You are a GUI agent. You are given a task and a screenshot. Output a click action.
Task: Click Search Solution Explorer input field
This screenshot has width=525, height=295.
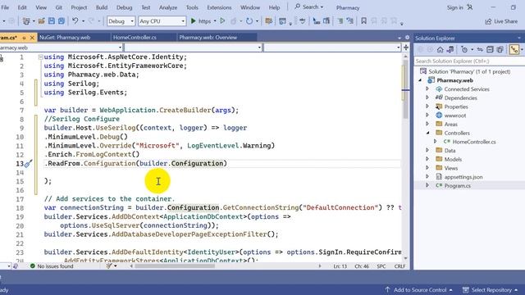(468, 61)
